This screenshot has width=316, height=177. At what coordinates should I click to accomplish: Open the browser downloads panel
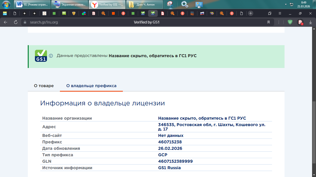coord(310,22)
